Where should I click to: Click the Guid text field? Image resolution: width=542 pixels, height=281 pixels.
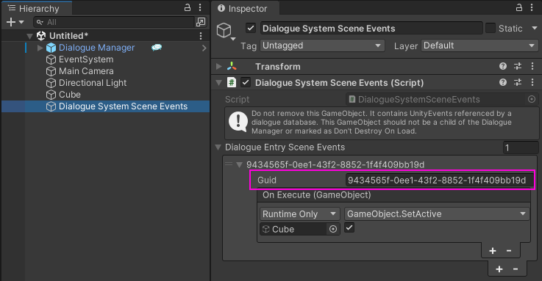(x=438, y=180)
